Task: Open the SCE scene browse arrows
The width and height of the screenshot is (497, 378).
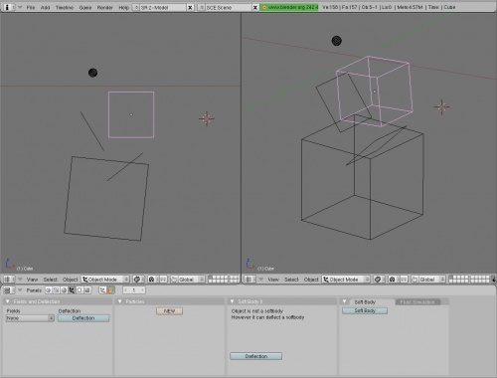Action: click(x=201, y=7)
